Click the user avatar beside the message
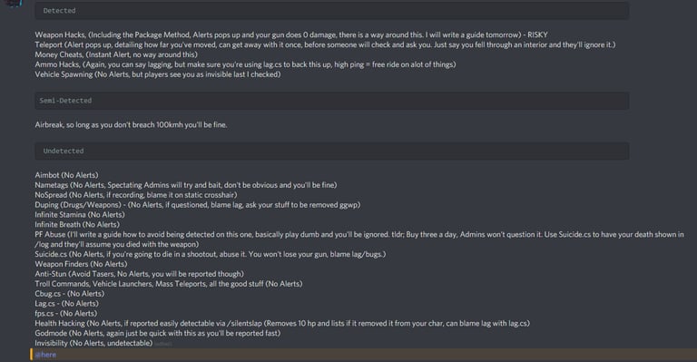This screenshot has height=362, width=697. pyautogui.click(x=14, y=3)
